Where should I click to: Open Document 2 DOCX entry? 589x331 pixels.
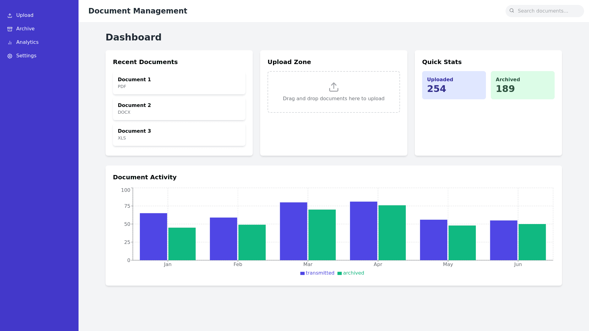179,108
